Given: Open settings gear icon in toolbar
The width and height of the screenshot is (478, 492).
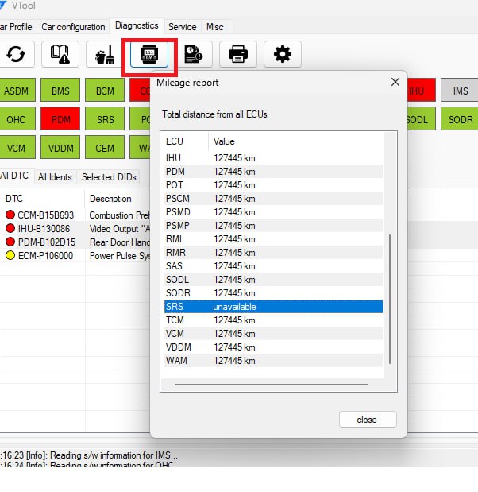Looking at the screenshot, I should tap(283, 54).
